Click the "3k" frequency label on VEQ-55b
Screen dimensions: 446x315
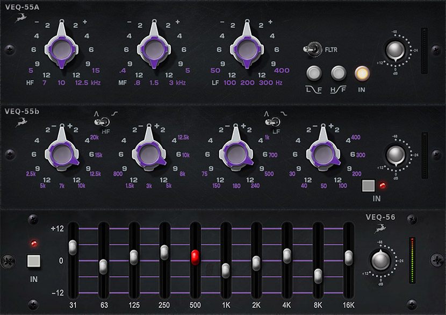pyautogui.click(x=149, y=186)
